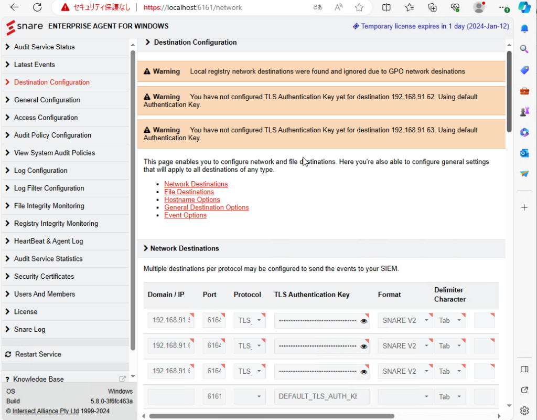Open Edge sidebar settings gear icon
This screenshot has height=420, width=537.
click(524, 411)
